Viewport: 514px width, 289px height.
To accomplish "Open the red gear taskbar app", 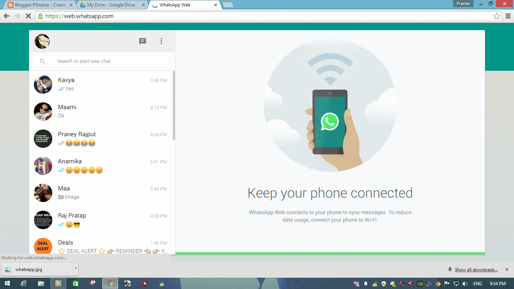I will pyautogui.click(x=145, y=283).
